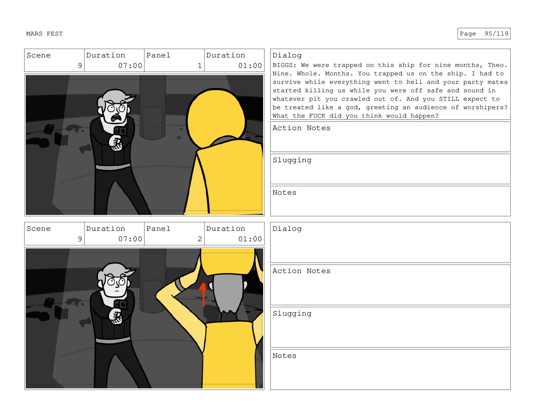Click the Panel number 1 cell

[174, 60]
